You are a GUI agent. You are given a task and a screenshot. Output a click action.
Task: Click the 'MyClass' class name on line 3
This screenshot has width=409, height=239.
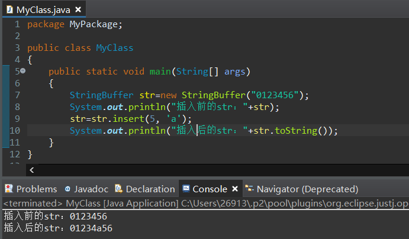click(x=114, y=48)
